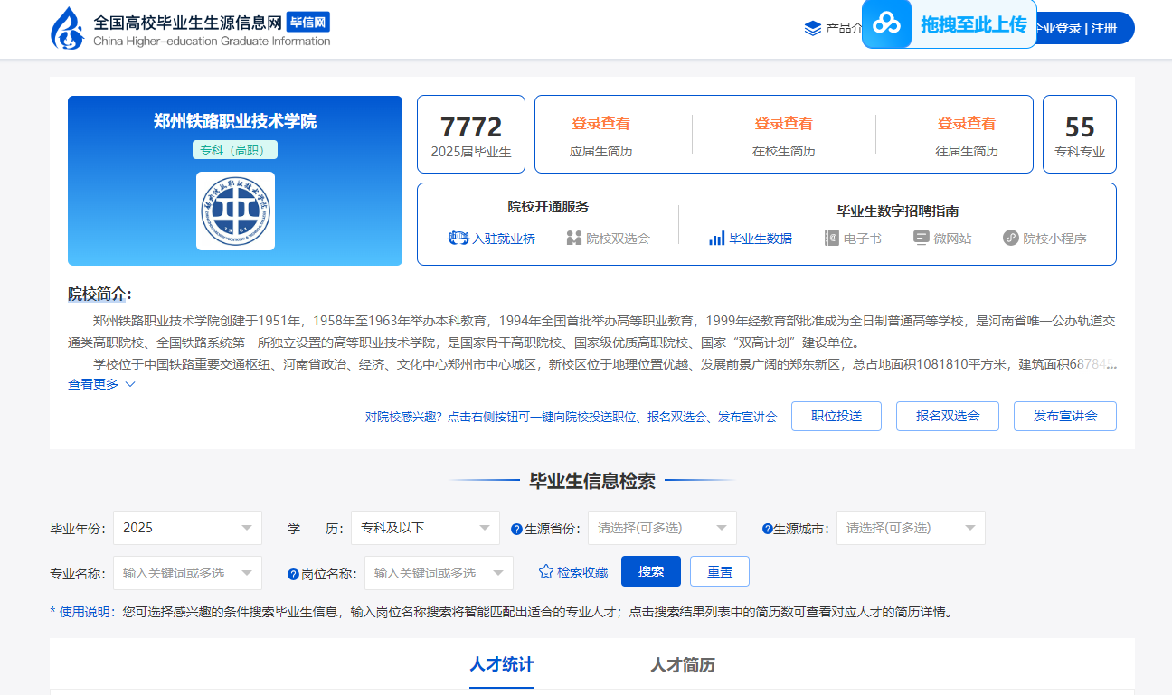Click the 检索收藏 star icon
1172x695 pixels.
[x=545, y=572]
